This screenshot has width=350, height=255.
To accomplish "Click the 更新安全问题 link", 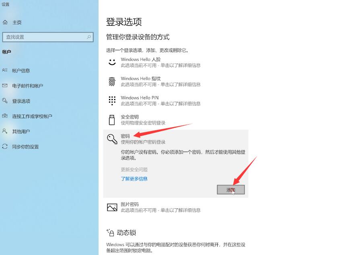I will (x=134, y=170).
